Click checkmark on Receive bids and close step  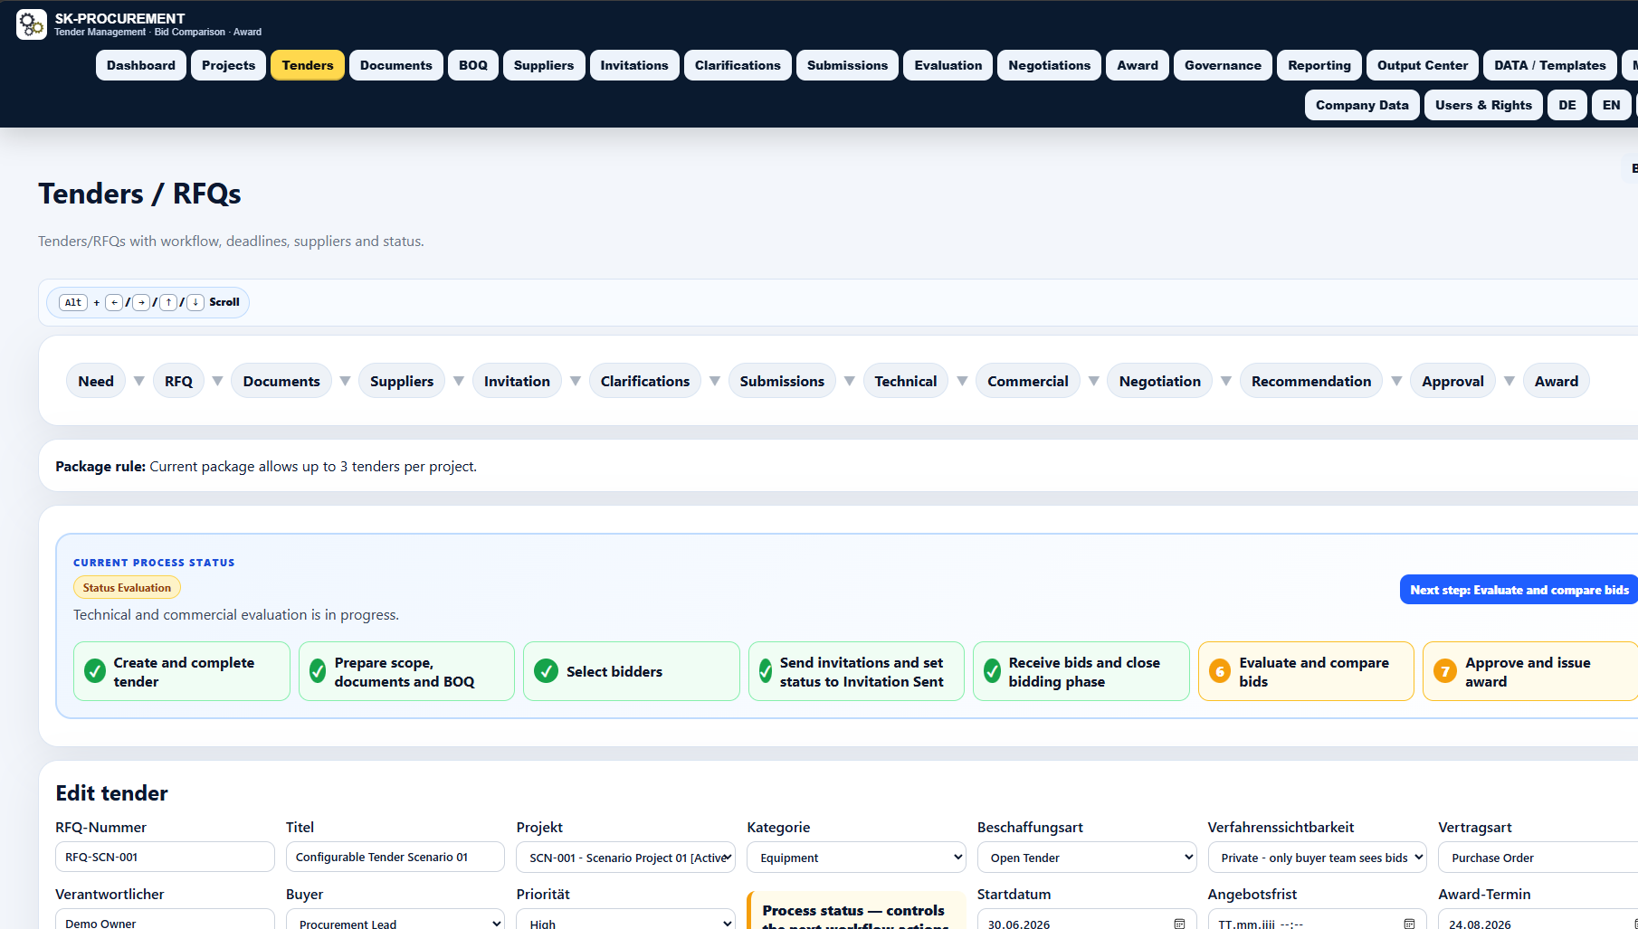pos(992,671)
